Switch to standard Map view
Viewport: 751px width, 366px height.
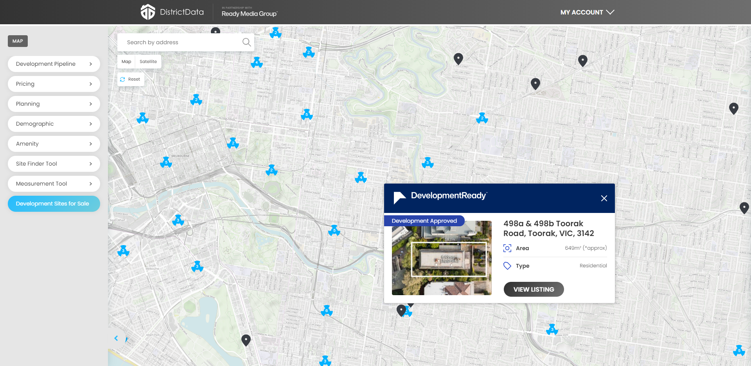click(x=126, y=61)
